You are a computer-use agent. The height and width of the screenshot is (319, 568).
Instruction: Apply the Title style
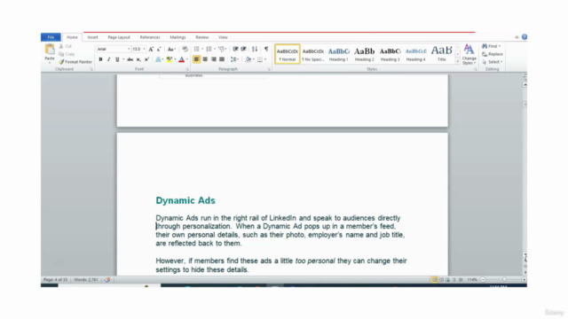(442, 54)
